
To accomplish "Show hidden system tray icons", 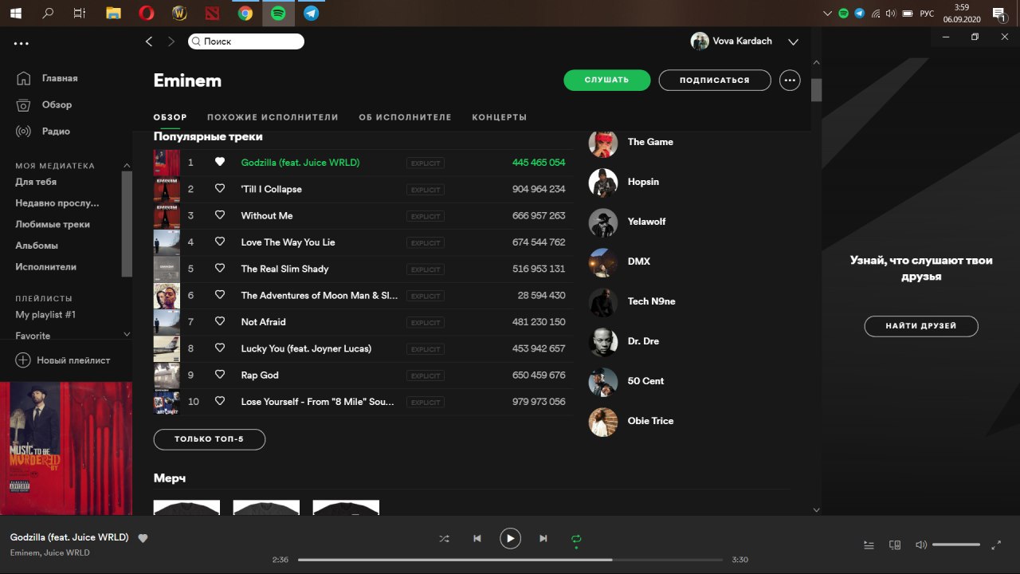I will click(x=826, y=14).
